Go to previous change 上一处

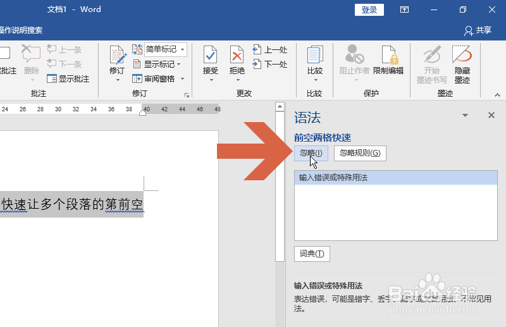[270, 50]
